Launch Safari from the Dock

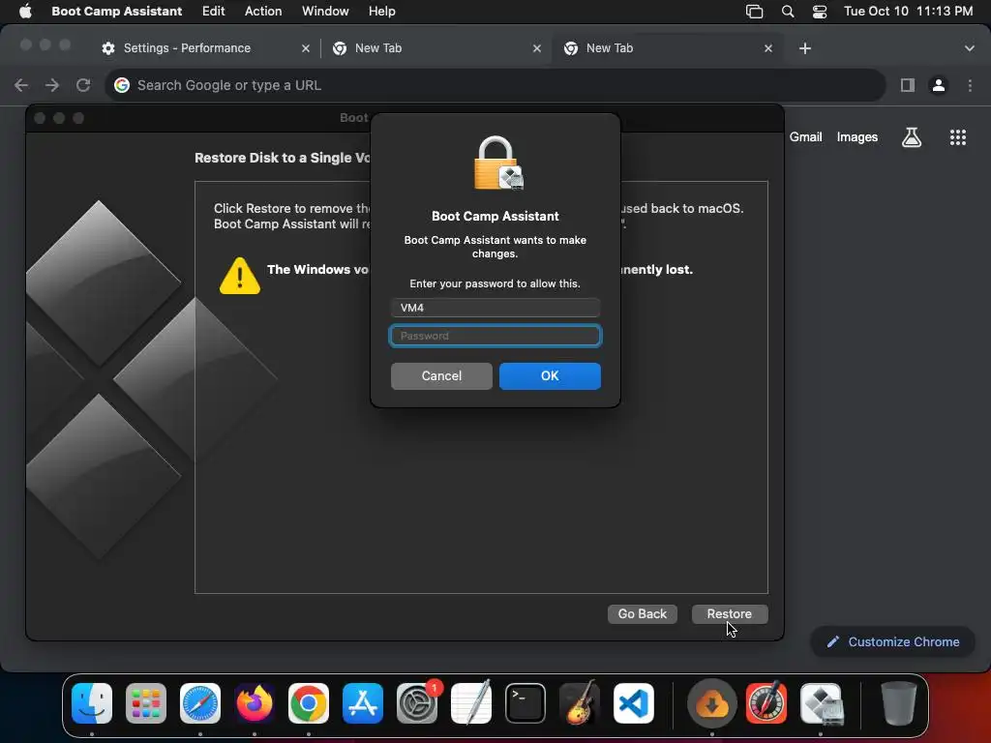(x=200, y=703)
